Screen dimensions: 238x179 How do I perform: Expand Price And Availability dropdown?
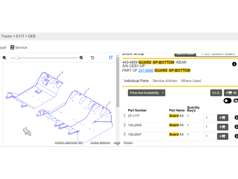[147, 93]
